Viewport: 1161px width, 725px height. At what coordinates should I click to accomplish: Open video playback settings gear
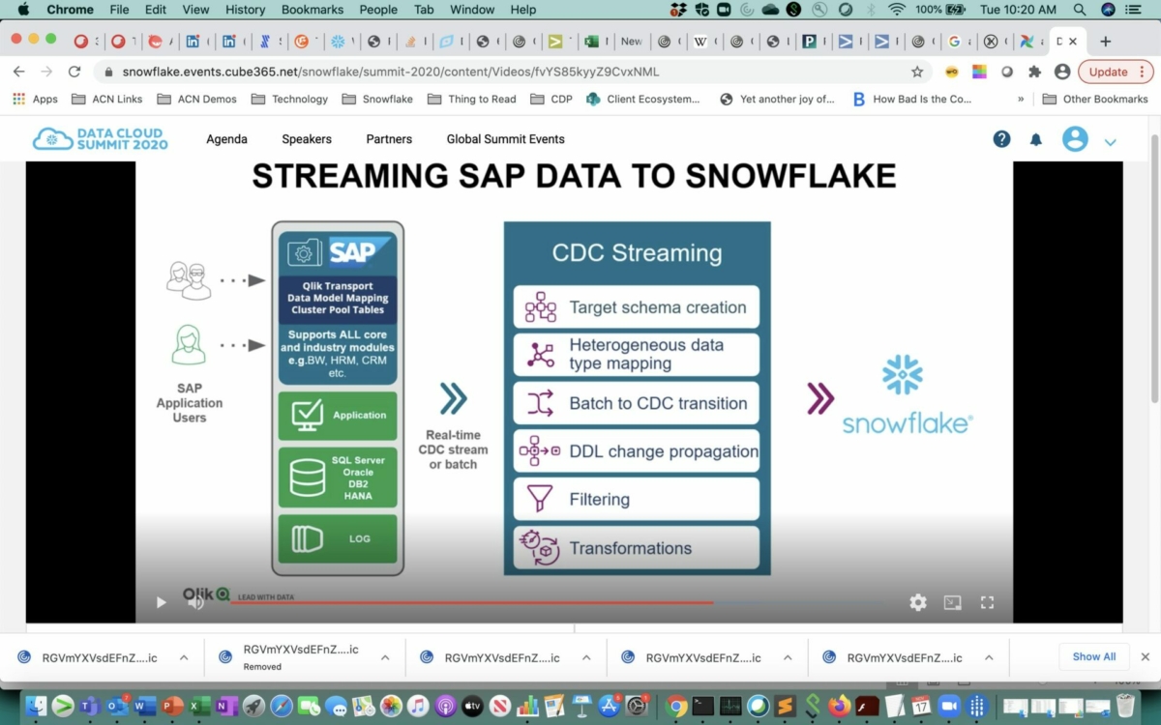(917, 601)
